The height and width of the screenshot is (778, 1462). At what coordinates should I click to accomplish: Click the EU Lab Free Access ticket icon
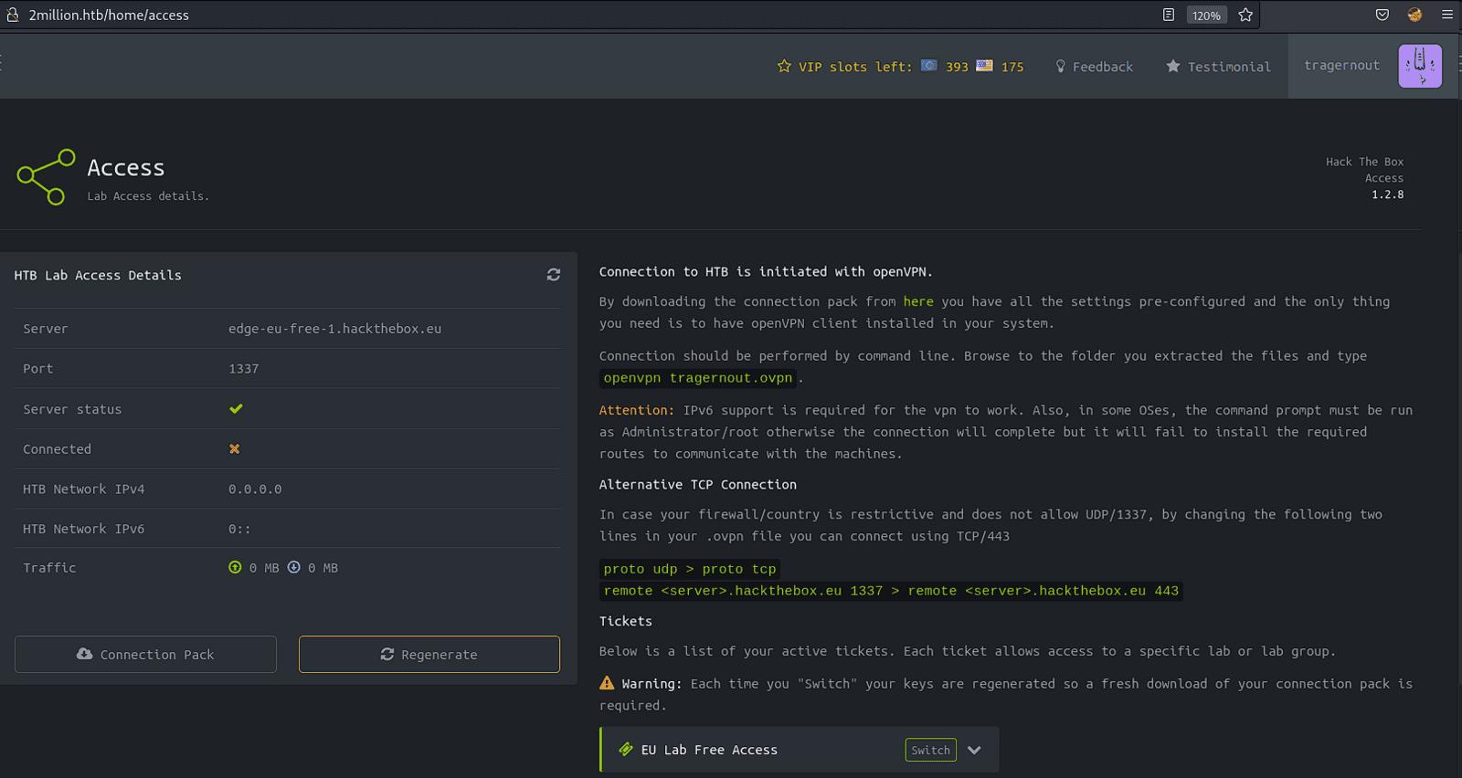[626, 750]
